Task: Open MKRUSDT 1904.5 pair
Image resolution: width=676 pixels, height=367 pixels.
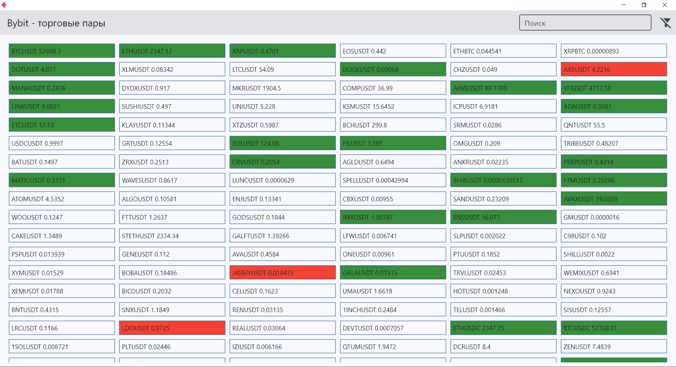Action: click(x=282, y=88)
